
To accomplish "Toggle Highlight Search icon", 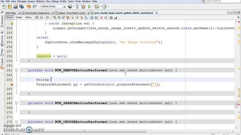I will tap(68, 18).
